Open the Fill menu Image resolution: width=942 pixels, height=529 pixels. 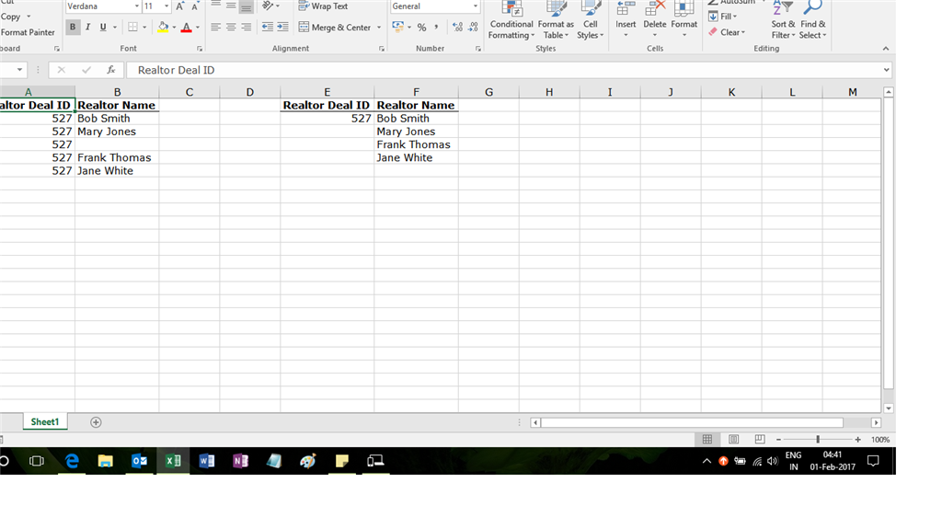tap(723, 17)
